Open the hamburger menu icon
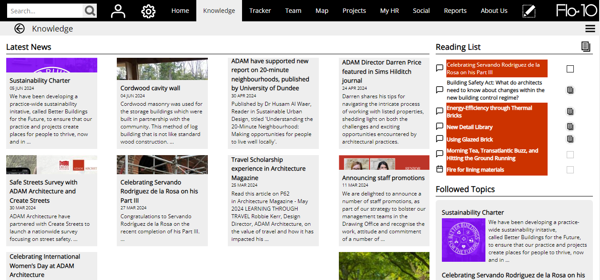 (590, 28)
